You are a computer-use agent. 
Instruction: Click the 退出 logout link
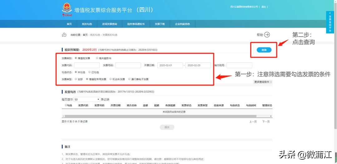[263, 7]
